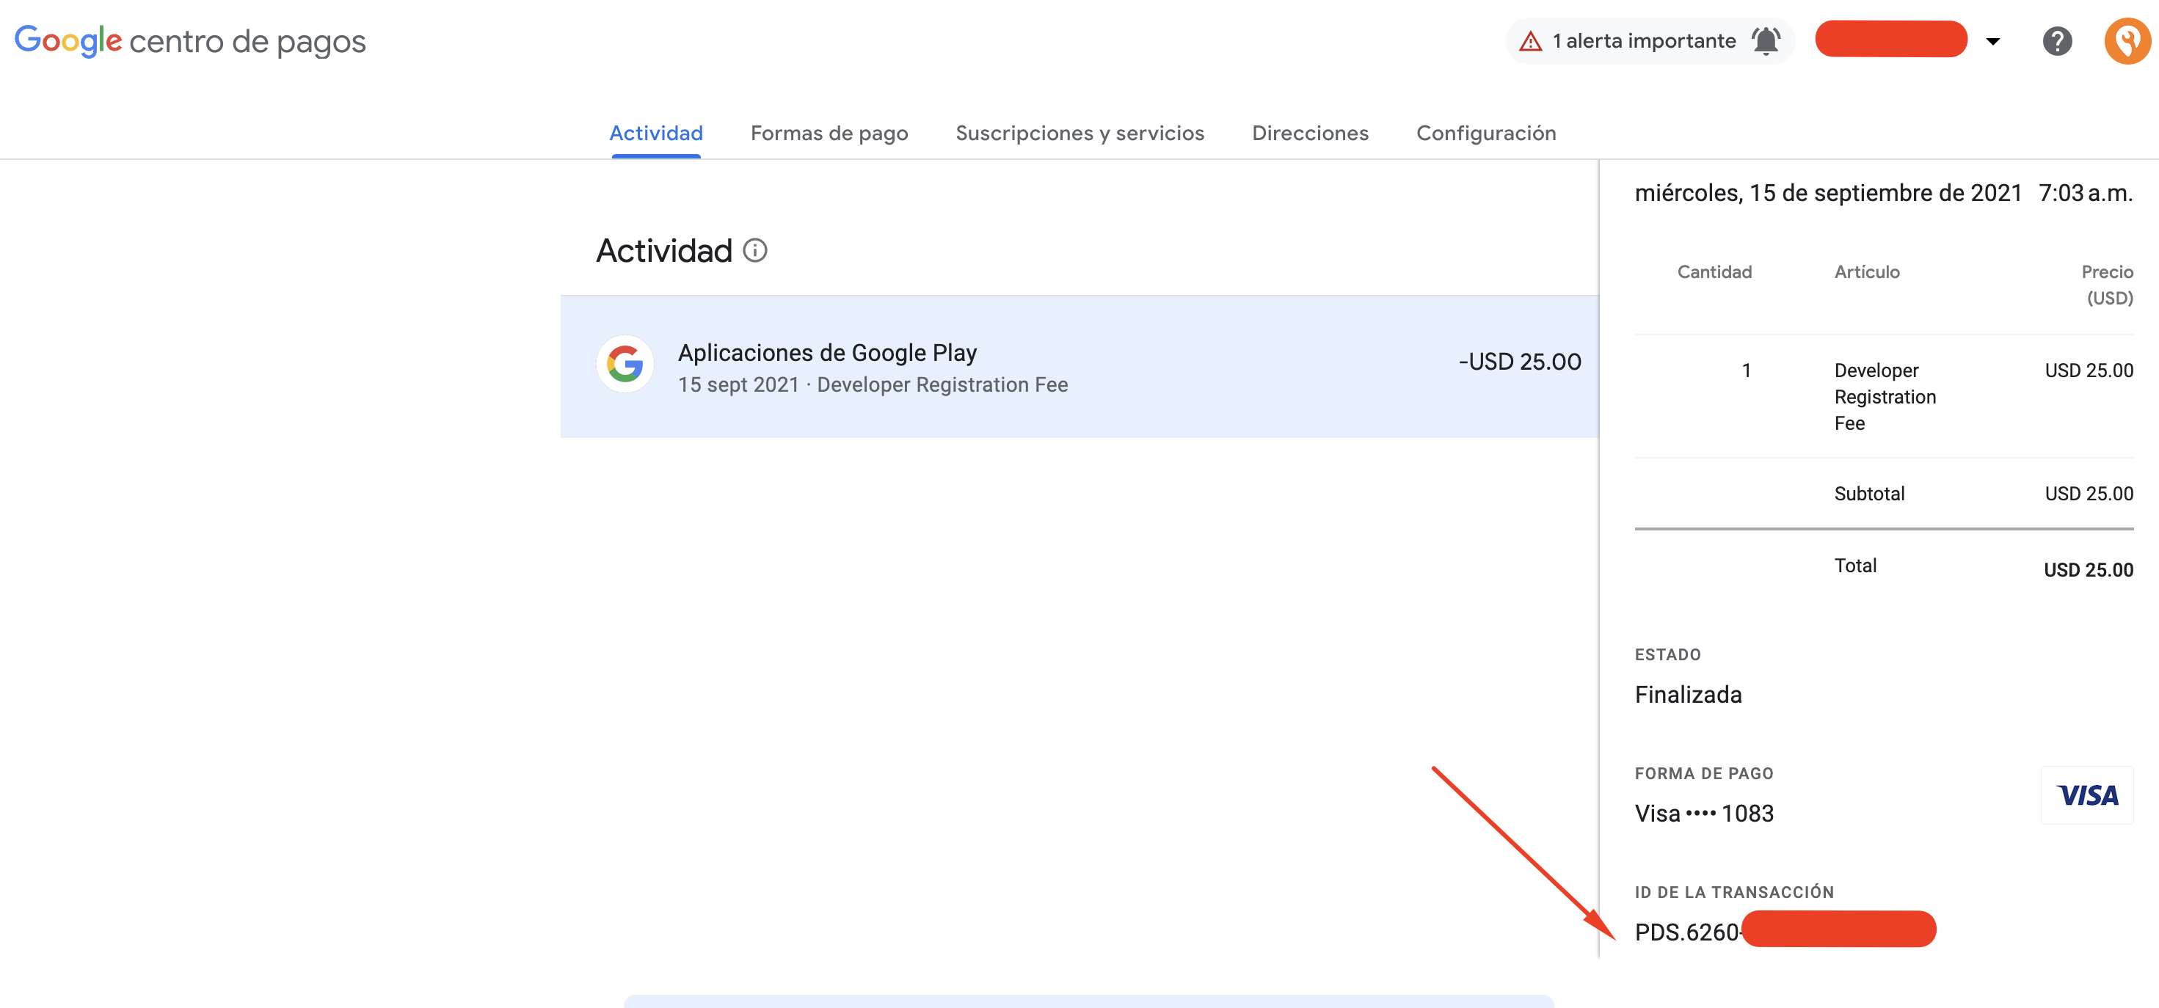This screenshot has width=2159, height=1008.
Task: Open the orange account avatar
Action: 2127,41
